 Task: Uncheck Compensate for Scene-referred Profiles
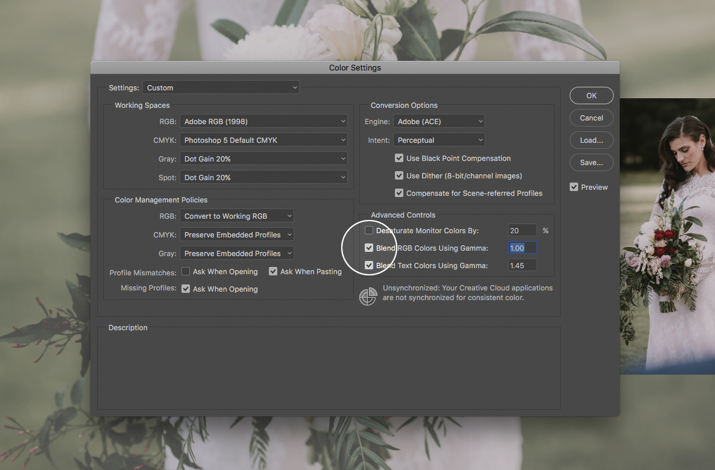(399, 193)
